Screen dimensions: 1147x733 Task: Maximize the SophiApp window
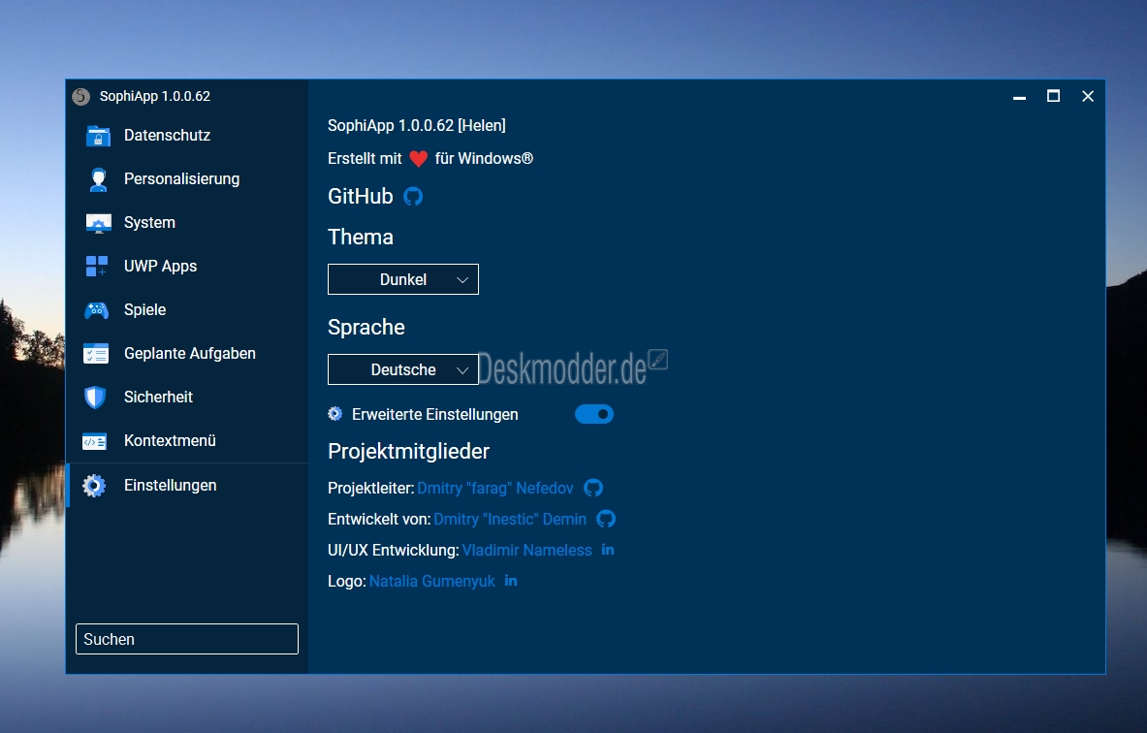tap(1053, 97)
